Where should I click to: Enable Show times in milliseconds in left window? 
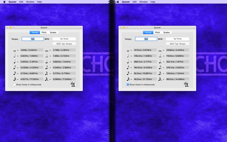point(14,85)
